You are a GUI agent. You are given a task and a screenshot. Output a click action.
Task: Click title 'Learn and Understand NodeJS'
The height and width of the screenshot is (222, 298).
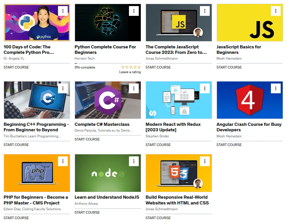(x=107, y=197)
